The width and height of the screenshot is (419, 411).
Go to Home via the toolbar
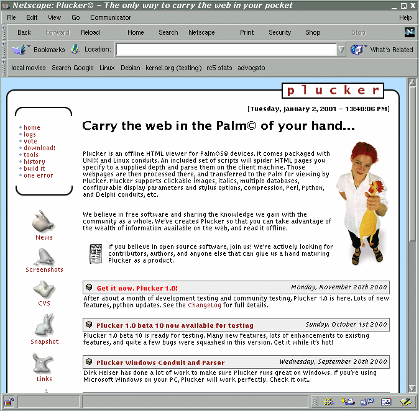pyautogui.click(x=136, y=32)
